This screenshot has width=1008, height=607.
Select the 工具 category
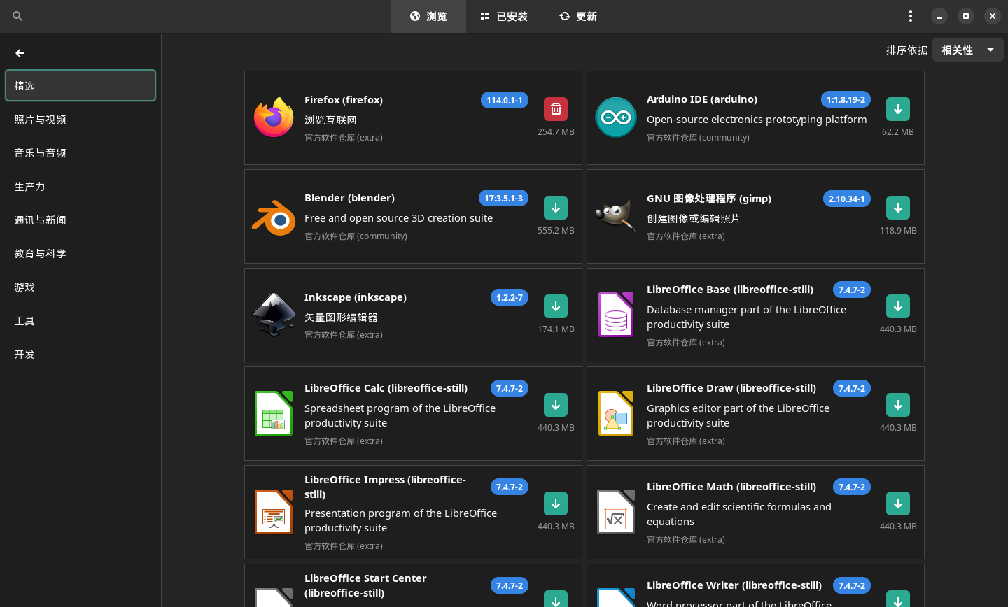pyautogui.click(x=80, y=320)
